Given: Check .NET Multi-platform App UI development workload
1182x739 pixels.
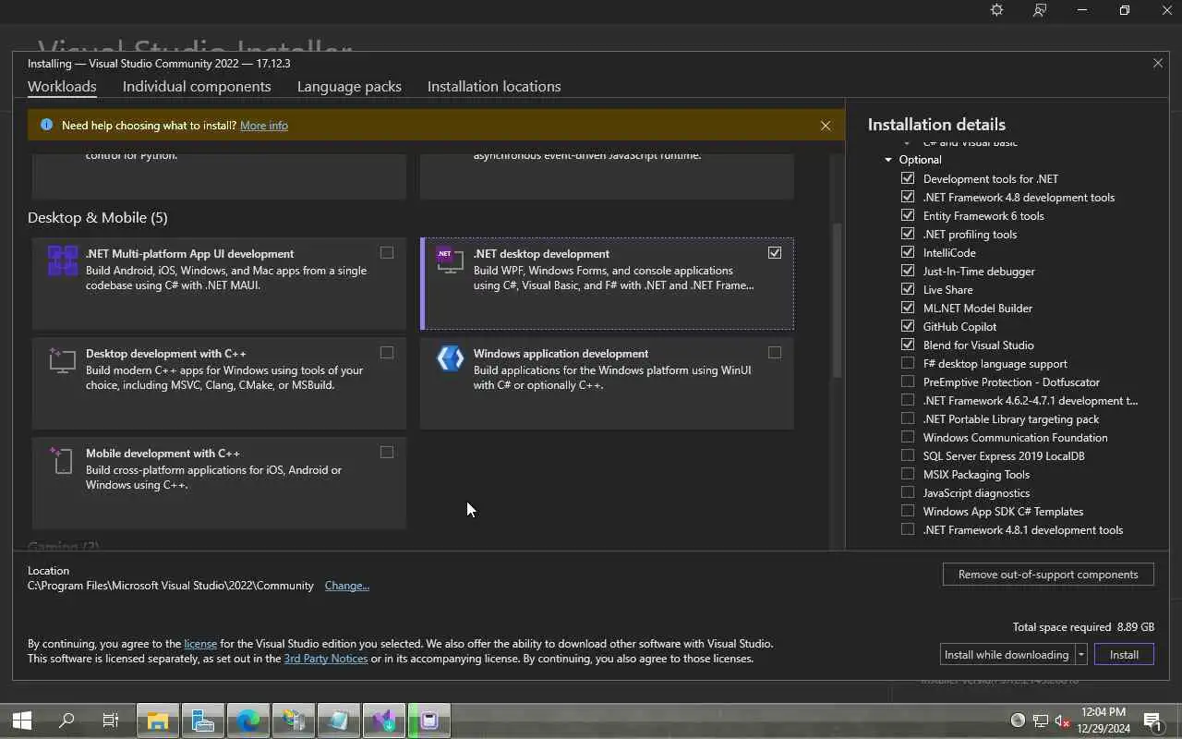Looking at the screenshot, I should 387,253.
